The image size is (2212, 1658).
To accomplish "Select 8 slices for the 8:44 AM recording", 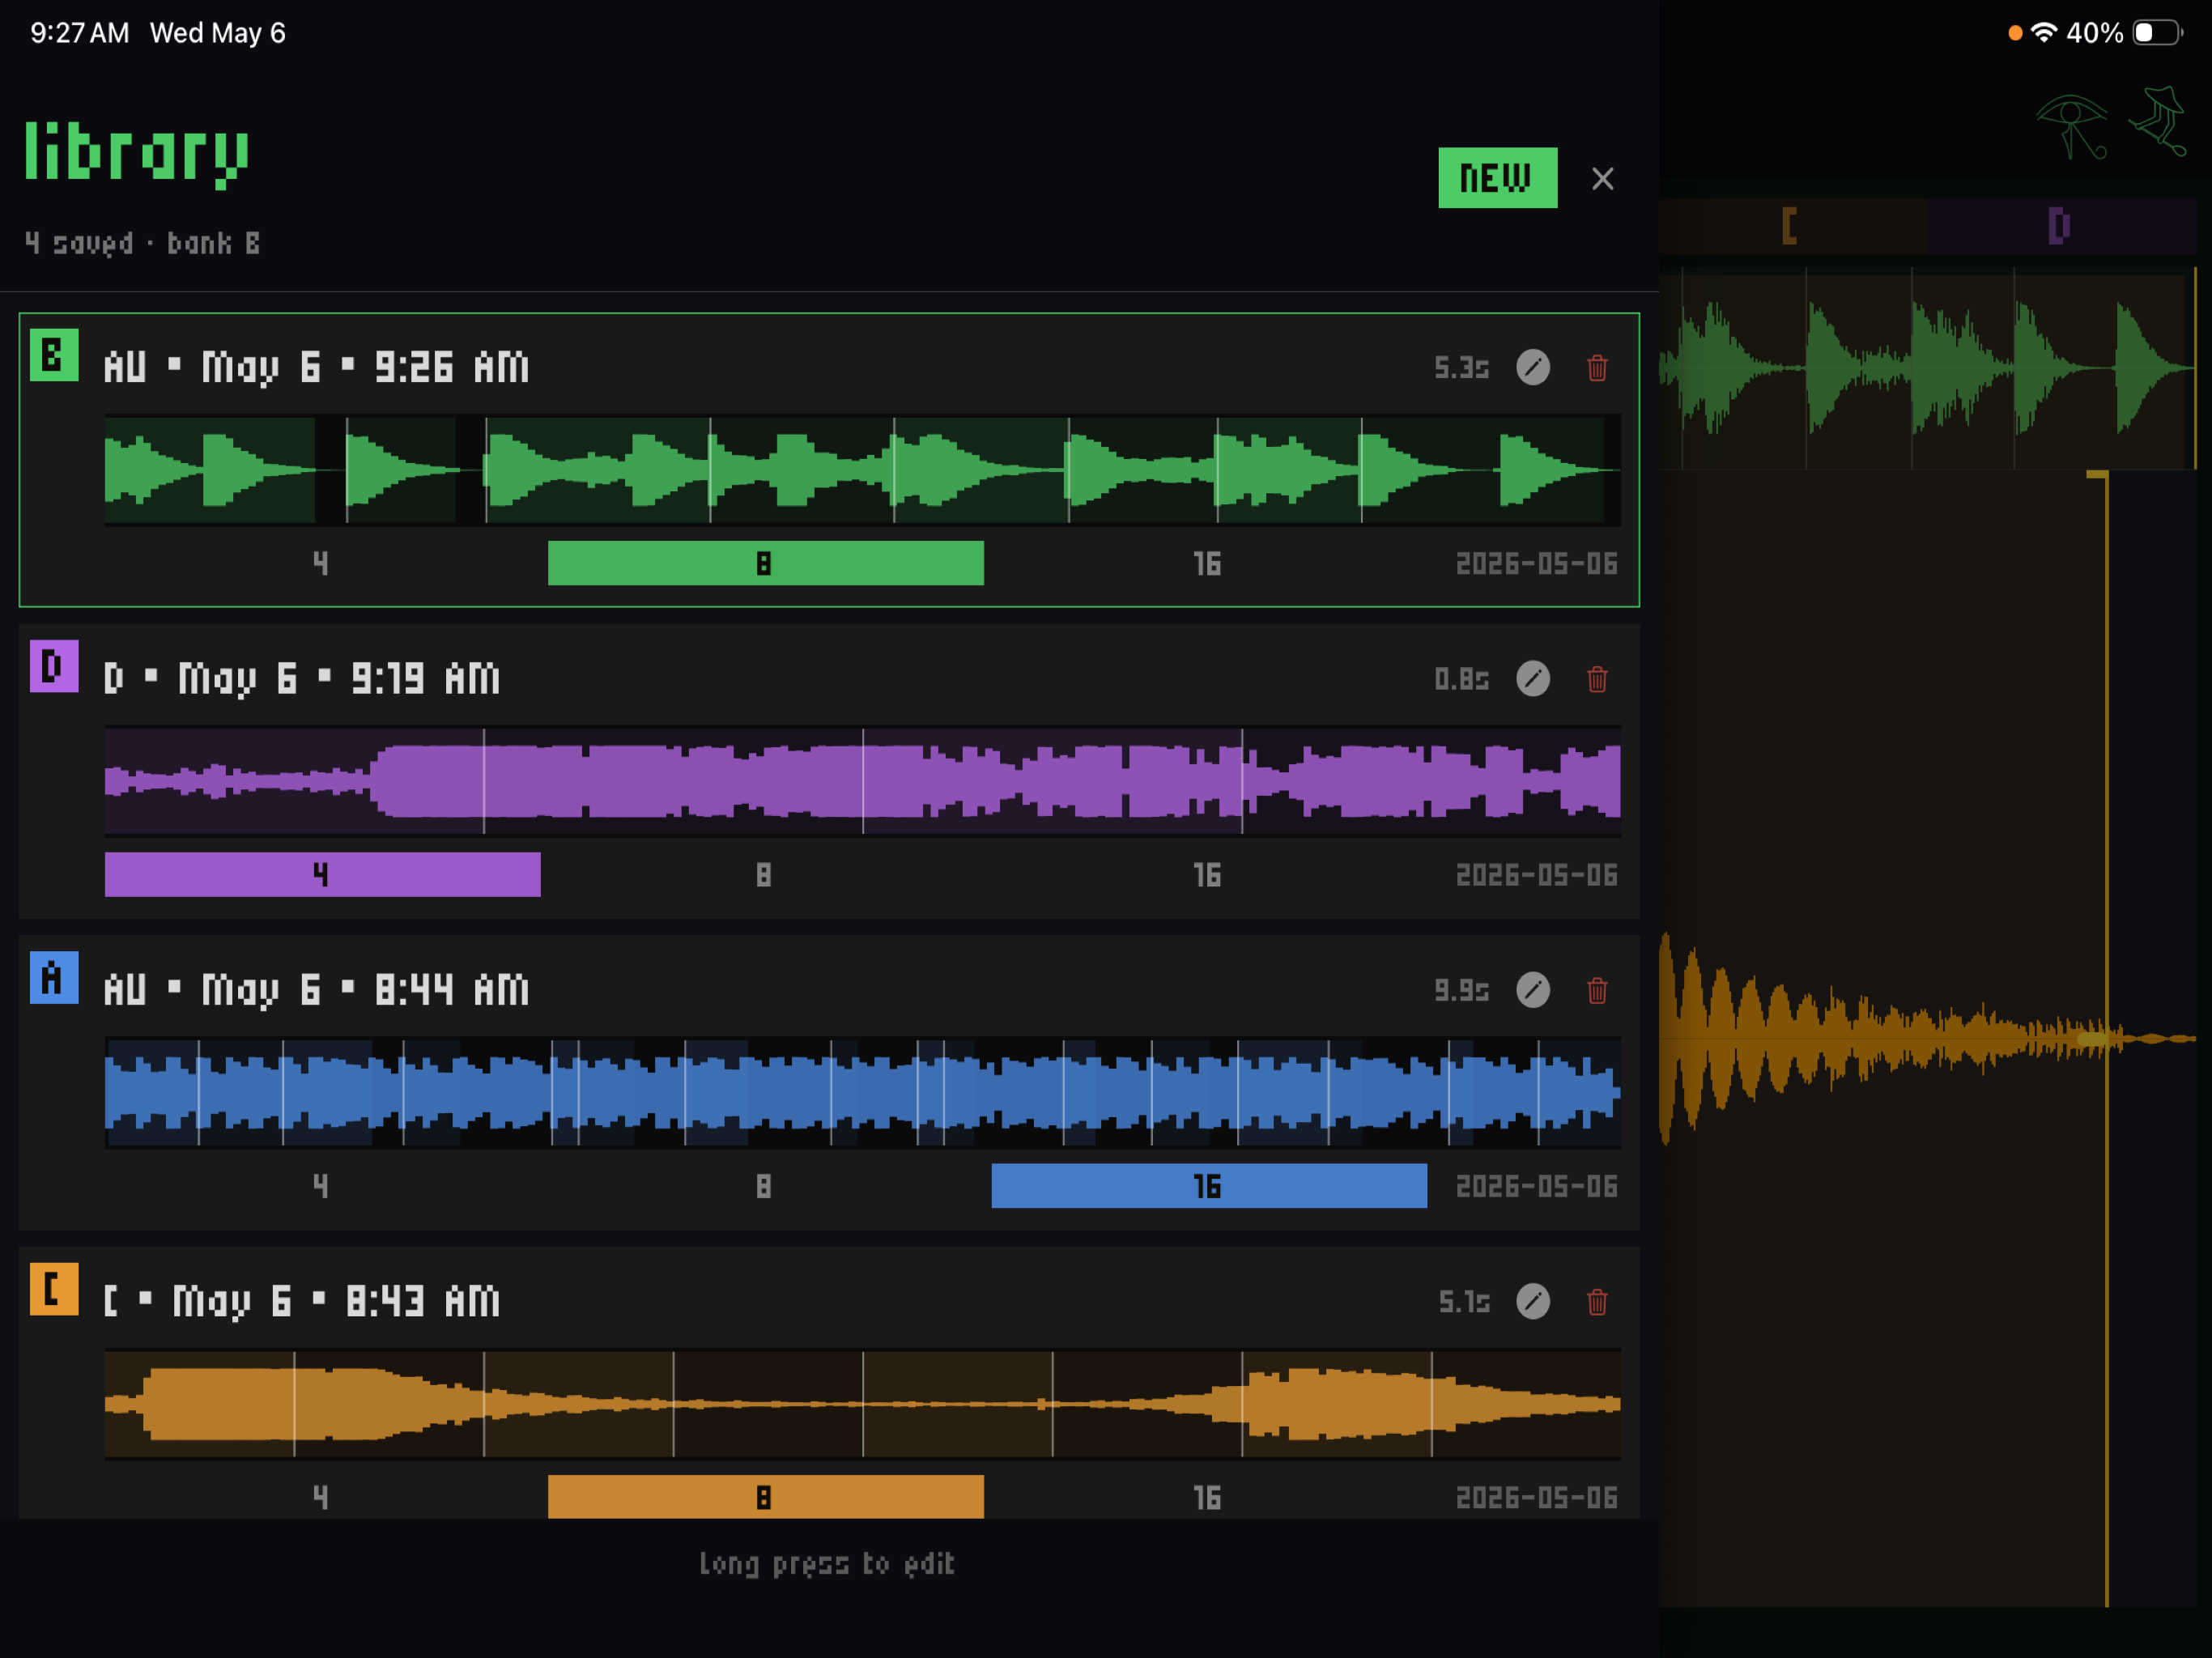I will (765, 1186).
